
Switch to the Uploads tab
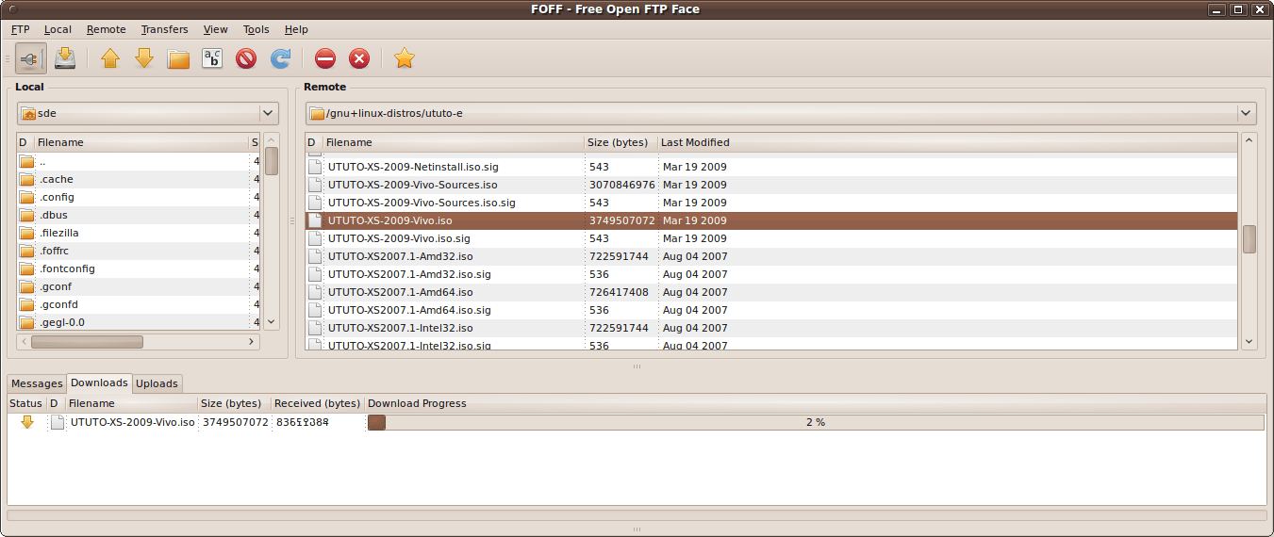coord(157,383)
